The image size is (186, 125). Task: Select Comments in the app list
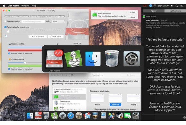pos(69,102)
